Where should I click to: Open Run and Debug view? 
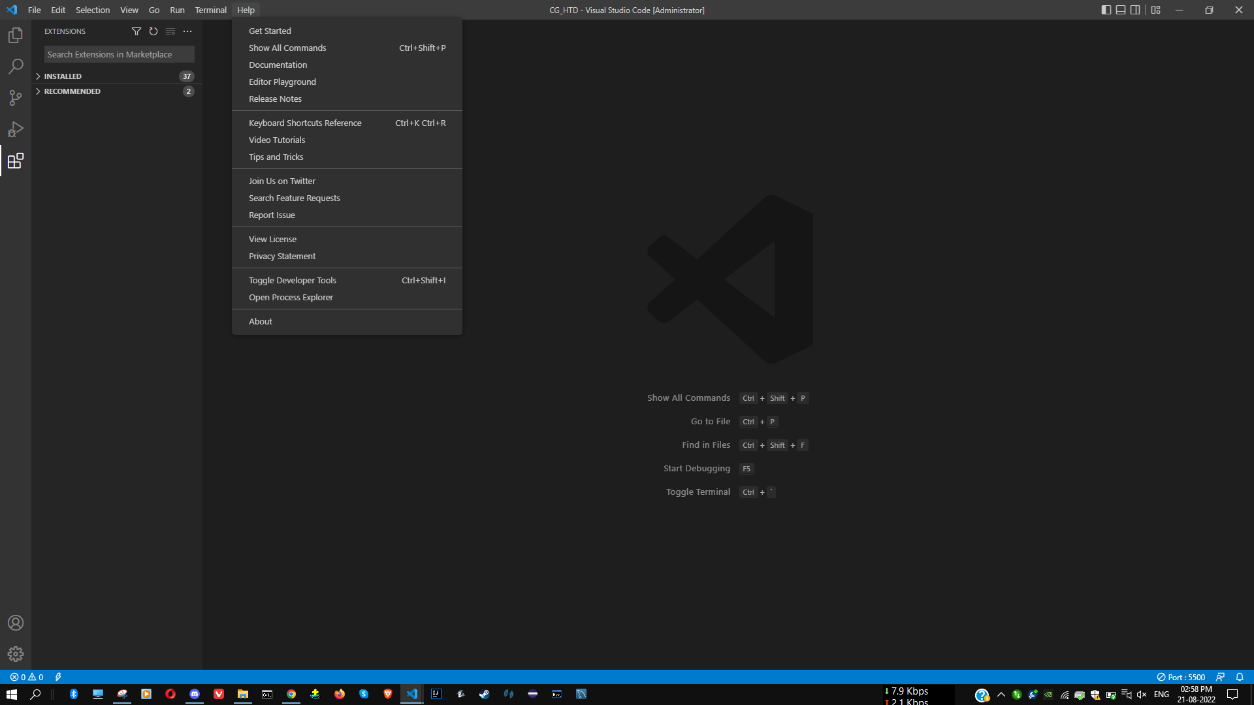pyautogui.click(x=16, y=129)
